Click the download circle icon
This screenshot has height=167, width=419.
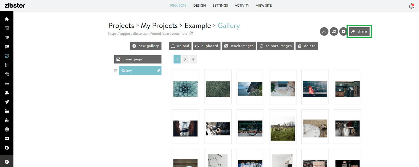click(324, 32)
